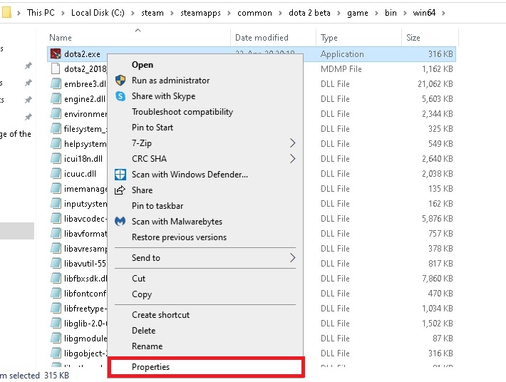506x382 pixels.
Task: Select the icuuc.dll file name
Action: tap(80, 174)
